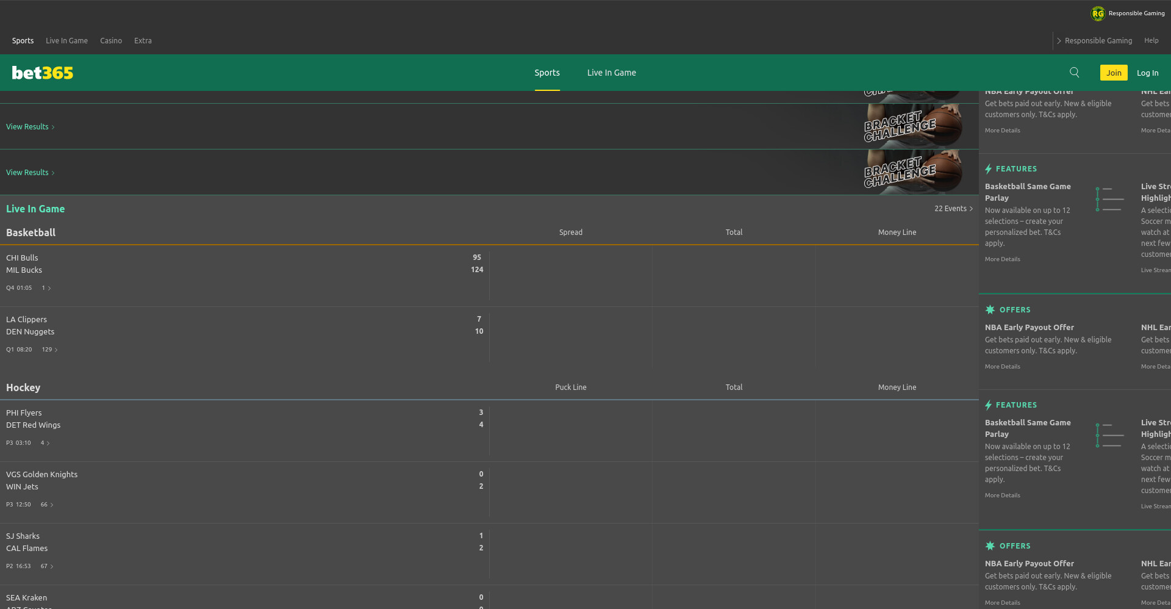The height and width of the screenshot is (609, 1171).
Task: Expand markets for PHI Flyers vs DET Red Wings
Action: [x=45, y=443]
